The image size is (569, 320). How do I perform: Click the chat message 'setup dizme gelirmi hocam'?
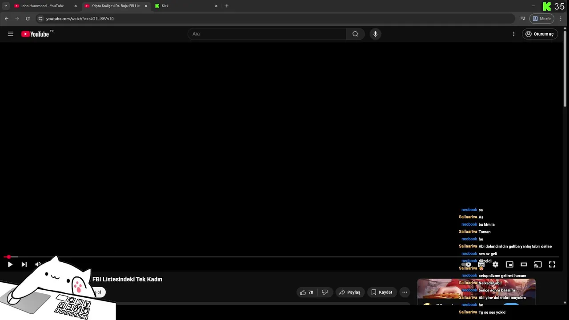(502, 276)
